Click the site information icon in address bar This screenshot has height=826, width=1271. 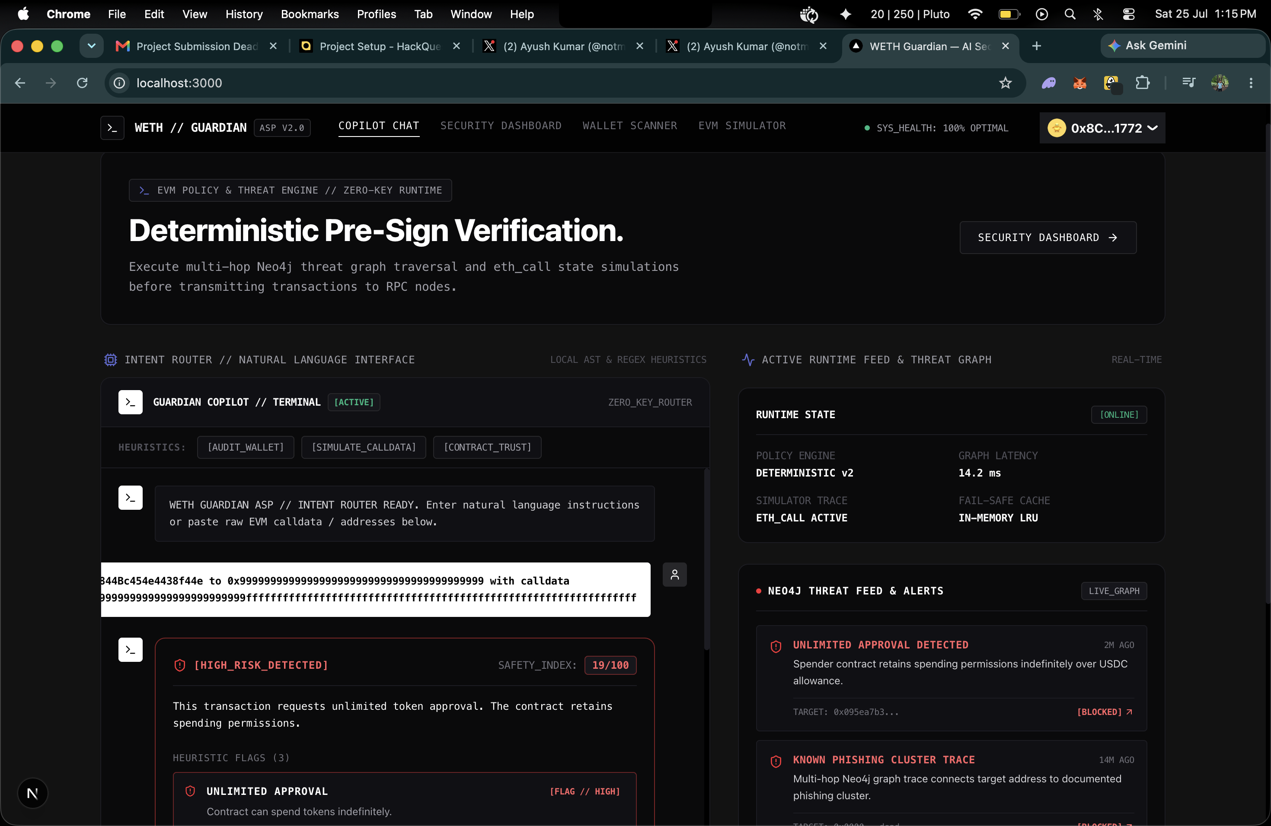point(120,83)
